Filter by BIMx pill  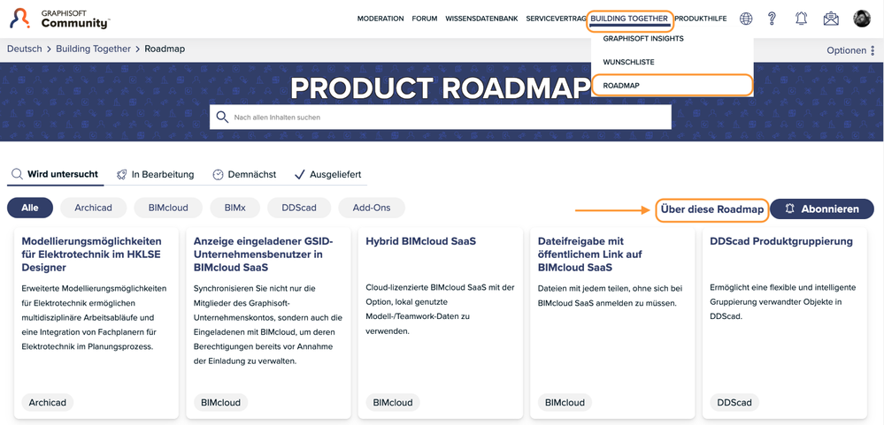pos(235,208)
